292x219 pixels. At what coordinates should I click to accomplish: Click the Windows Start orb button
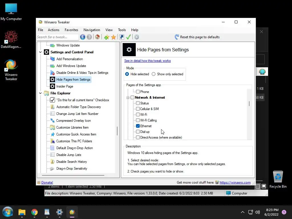click(x=8, y=212)
